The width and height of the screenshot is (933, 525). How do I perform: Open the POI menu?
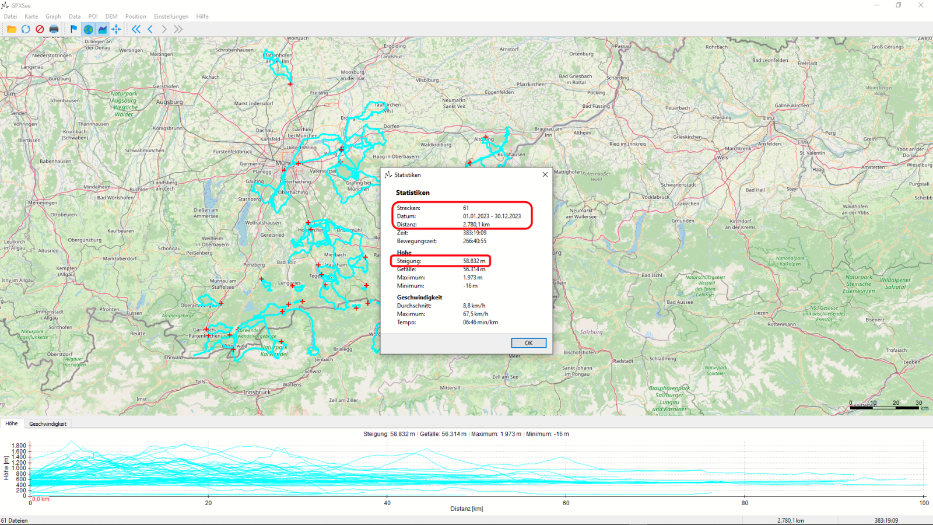click(x=93, y=16)
